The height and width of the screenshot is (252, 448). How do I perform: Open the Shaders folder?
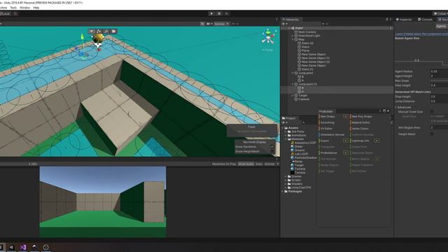tap(297, 184)
